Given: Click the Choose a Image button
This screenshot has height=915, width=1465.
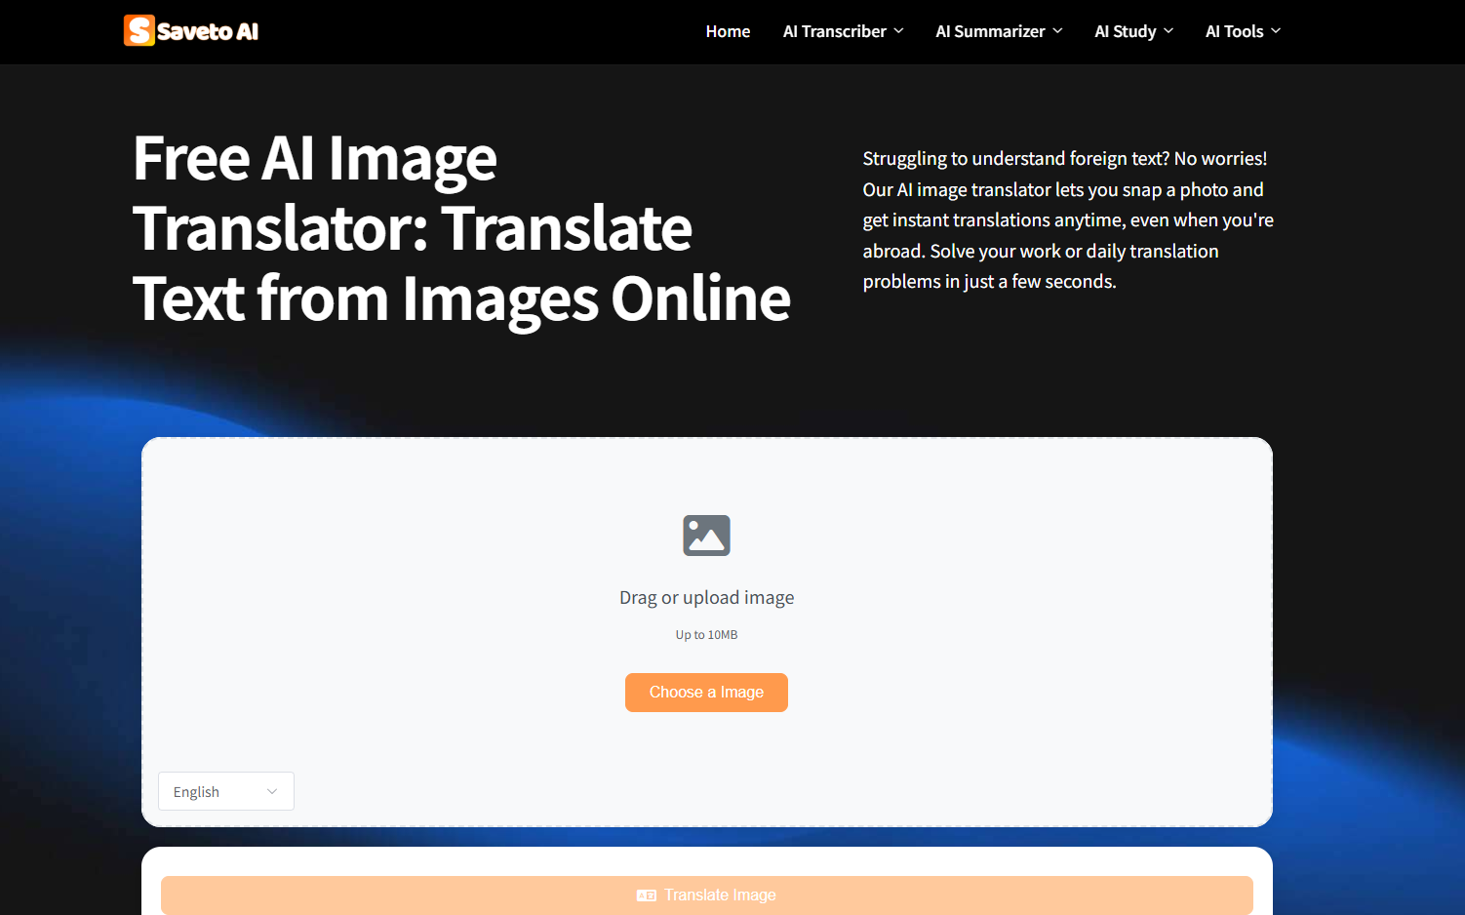Looking at the screenshot, I should [706, 692].
